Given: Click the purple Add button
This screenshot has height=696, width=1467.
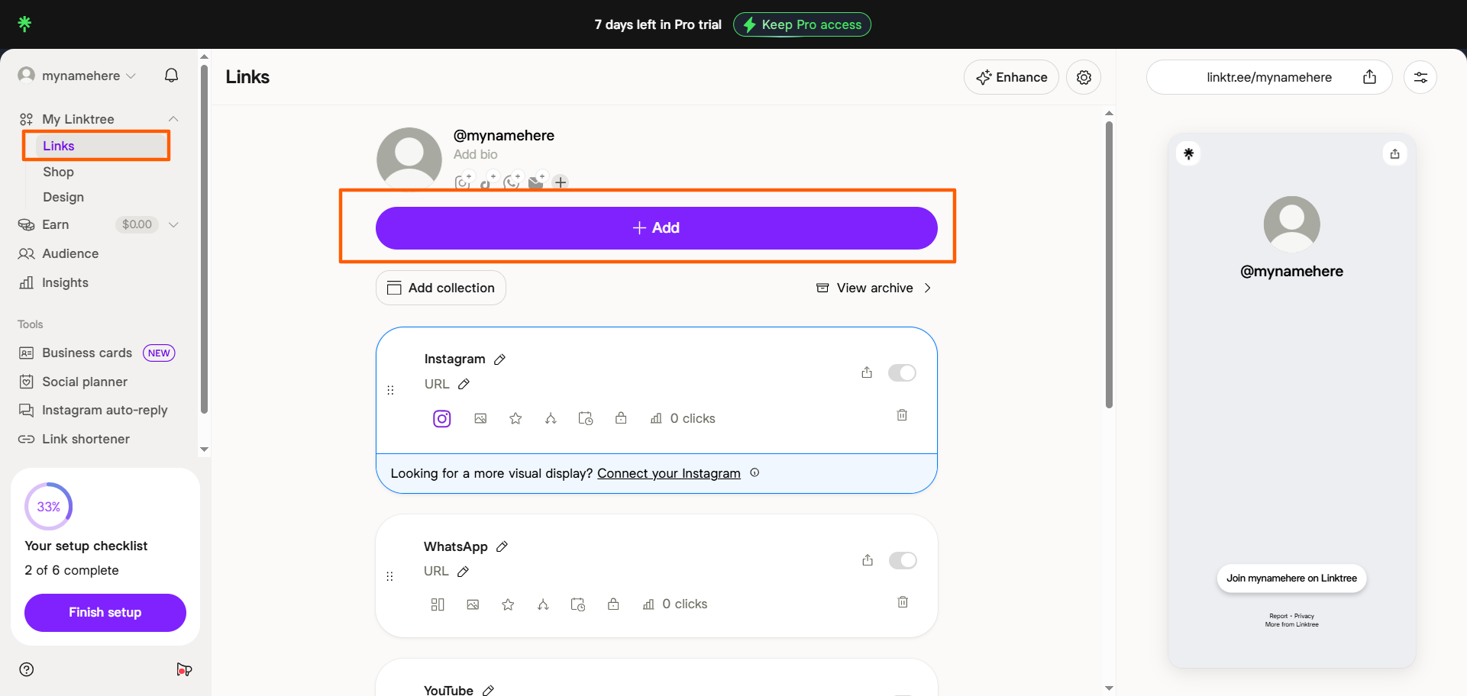Looking at the screenshot, I should pos(657,228).
